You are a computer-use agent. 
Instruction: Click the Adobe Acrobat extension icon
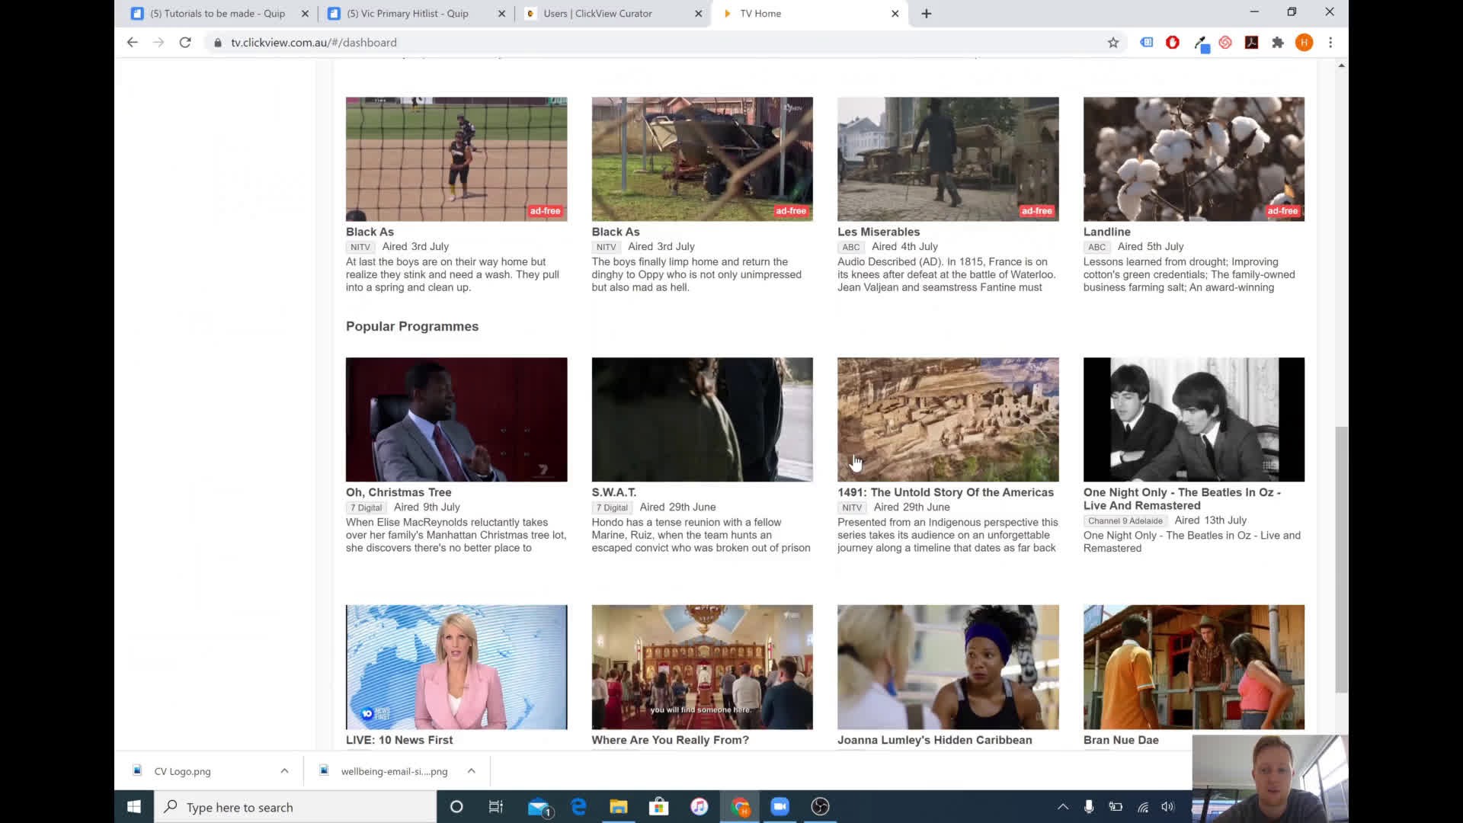1251,43
